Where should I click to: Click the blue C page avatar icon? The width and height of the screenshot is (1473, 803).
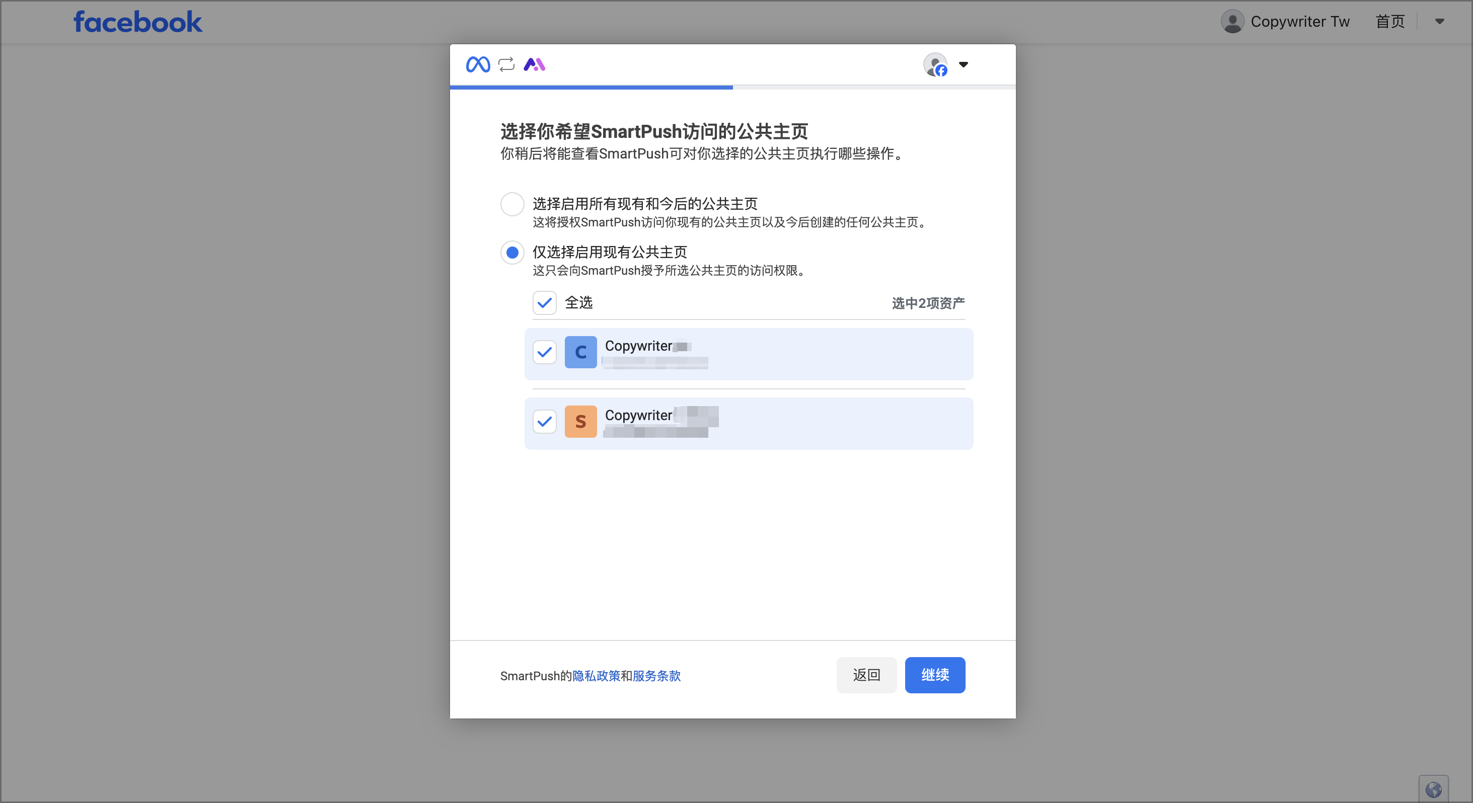[580, 352]
